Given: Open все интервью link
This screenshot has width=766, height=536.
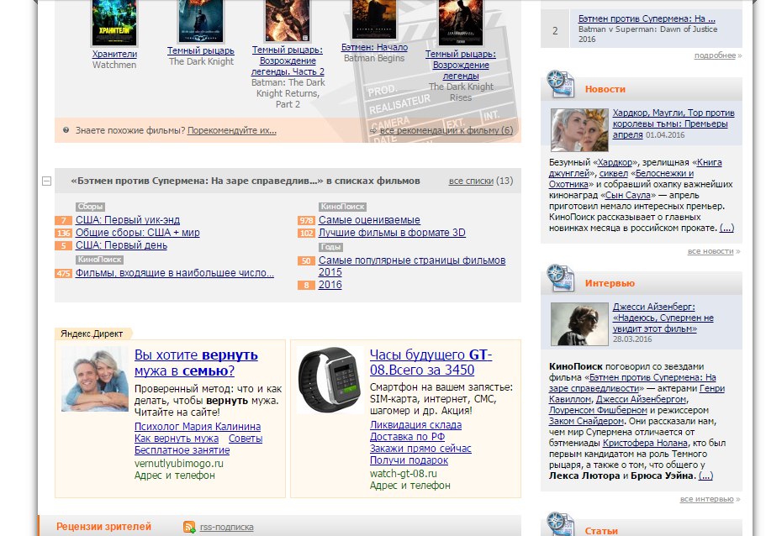Looking at the screenshot, I should pos(706,499).
